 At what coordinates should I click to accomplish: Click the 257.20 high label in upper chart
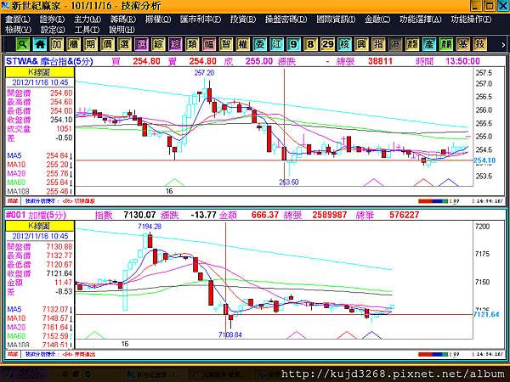(x=204, y=73)
